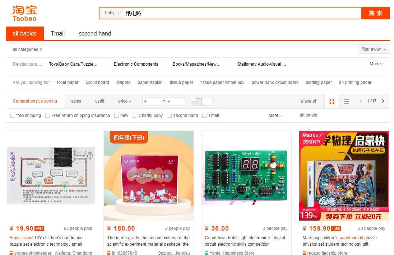This screenshot has width=394, height=255.
Task: Click orange shopkeeper store icon
Action: [x=11, y=253]
